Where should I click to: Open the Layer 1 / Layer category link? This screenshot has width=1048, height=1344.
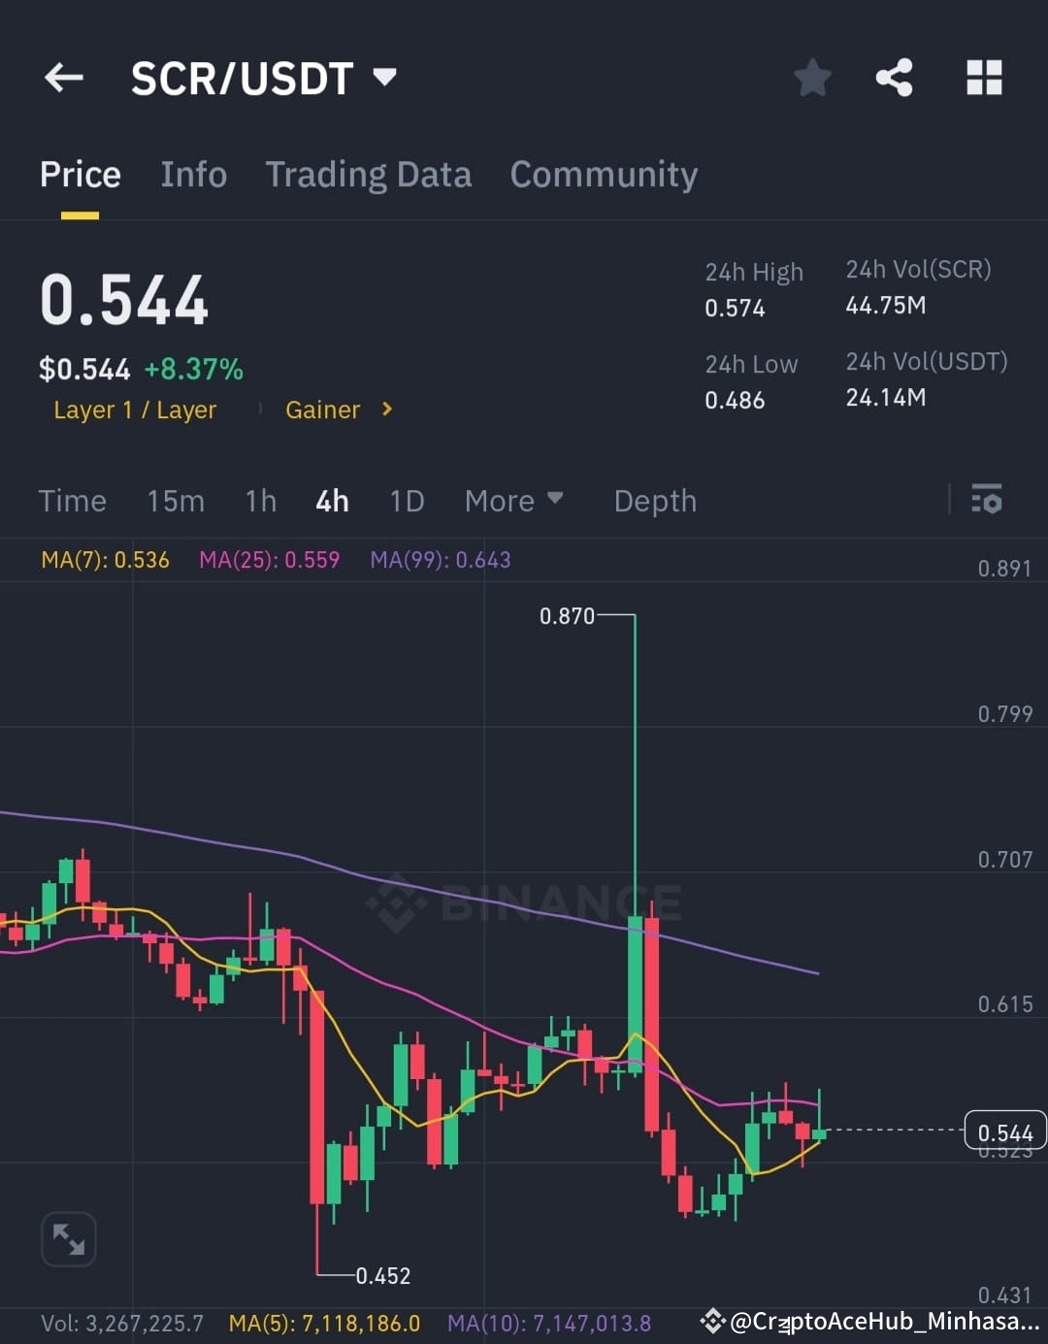coord(135,410)
